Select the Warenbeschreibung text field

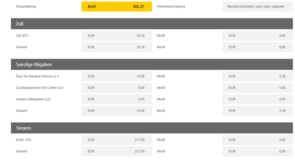258,6
